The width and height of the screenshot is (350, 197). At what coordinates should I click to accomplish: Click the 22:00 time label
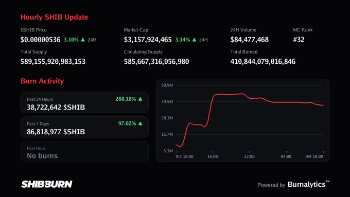point(249,156)
